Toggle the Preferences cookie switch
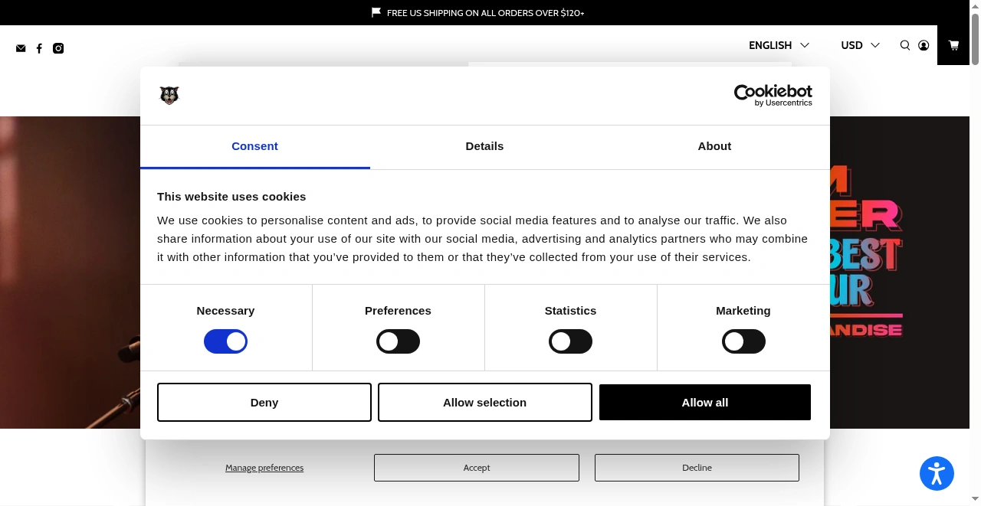The image size is (981, 506). [398, 341]
